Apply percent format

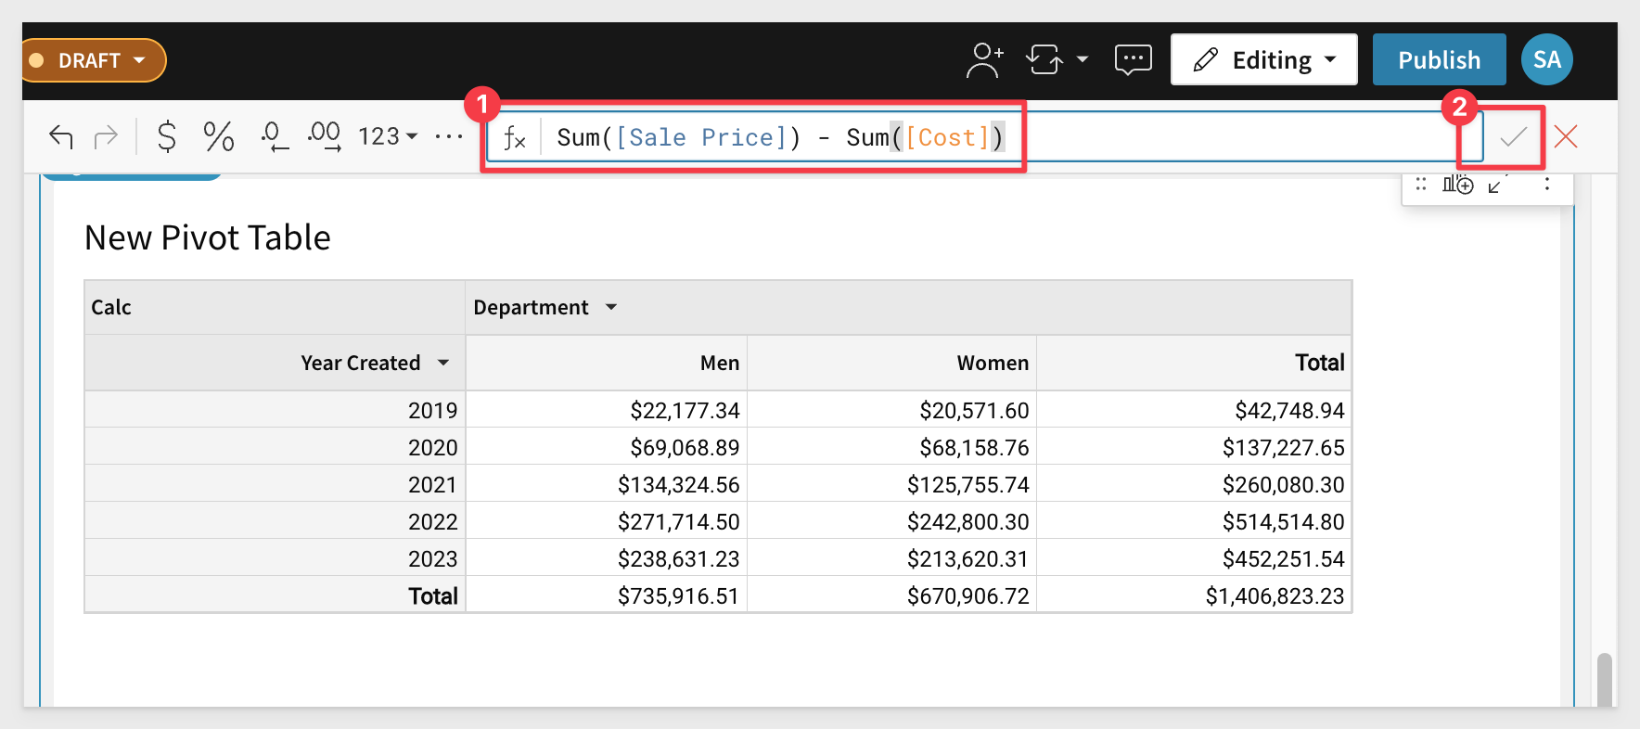[219, 137]
